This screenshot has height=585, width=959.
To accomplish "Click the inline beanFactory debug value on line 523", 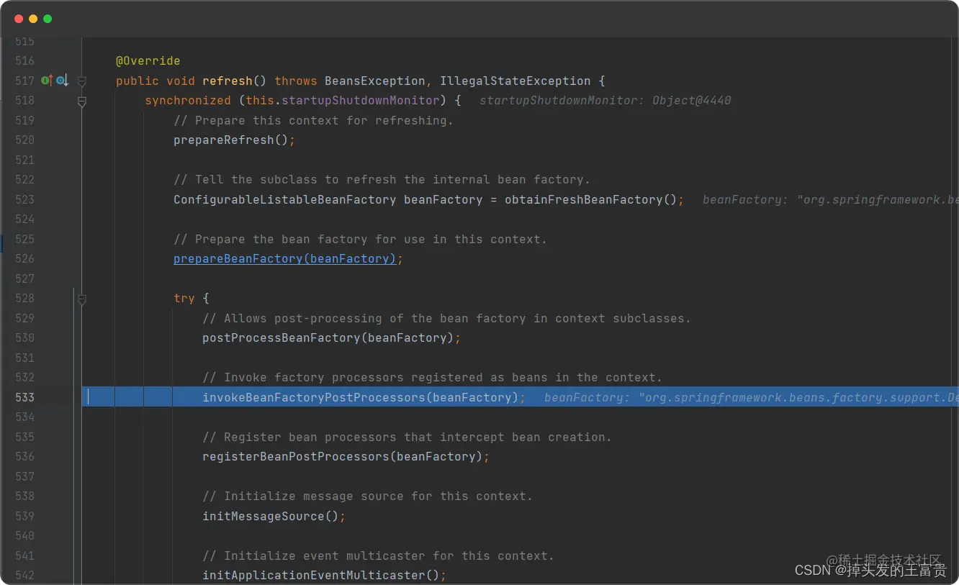I will [x=830, y=199].
